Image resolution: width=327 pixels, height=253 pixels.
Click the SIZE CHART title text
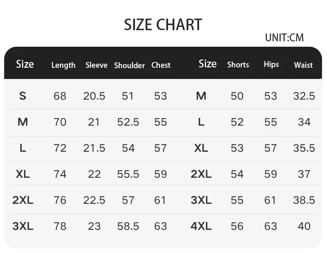[x=163, y=25]
